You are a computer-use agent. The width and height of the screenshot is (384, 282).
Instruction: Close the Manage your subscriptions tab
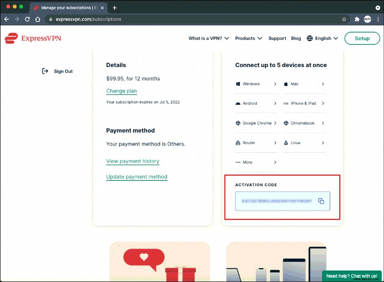pyautogui.click(x=102, y=8)
